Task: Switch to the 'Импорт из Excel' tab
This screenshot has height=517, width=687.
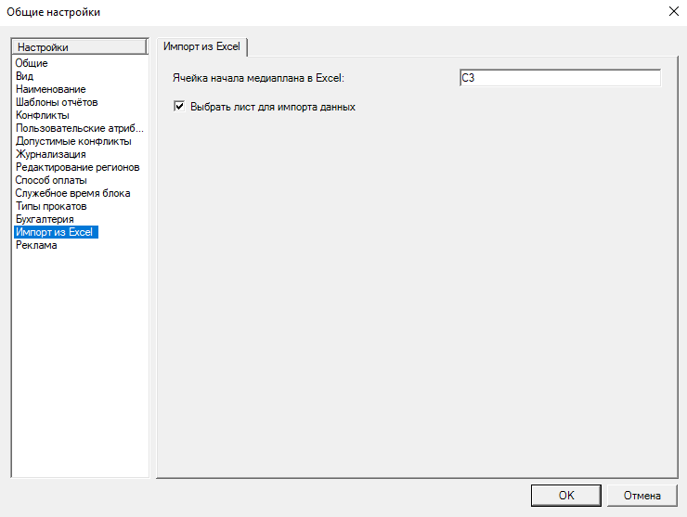Action: coord(202,46)
